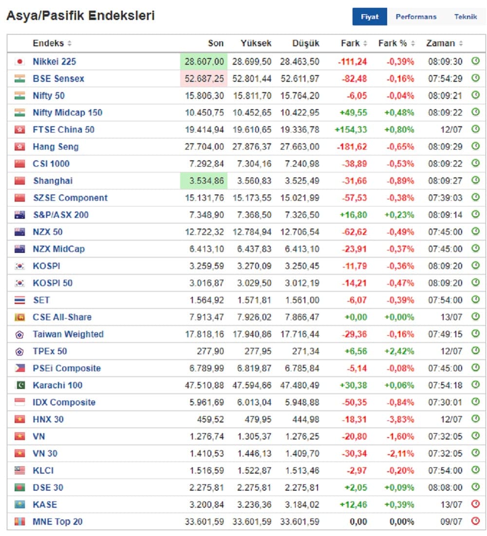Open the Taiwan Weighted link

(68, 334)
